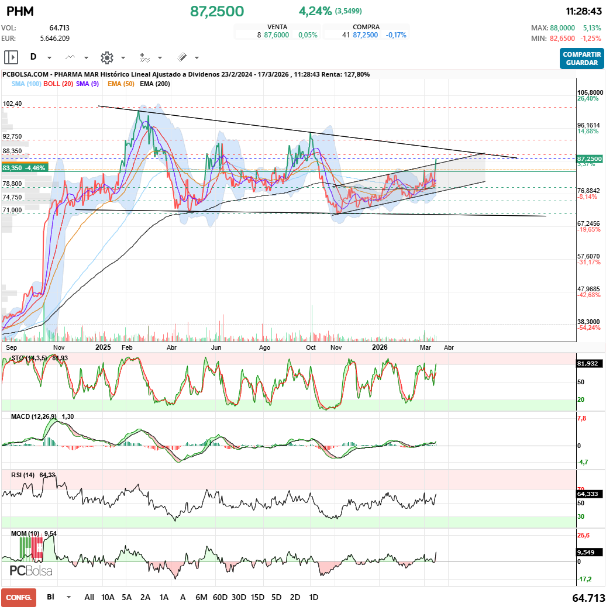This screenshot has height=610, width=613.
Task: Toggle the EMA (50) indicator label
Action: click(x=121, y=84)
